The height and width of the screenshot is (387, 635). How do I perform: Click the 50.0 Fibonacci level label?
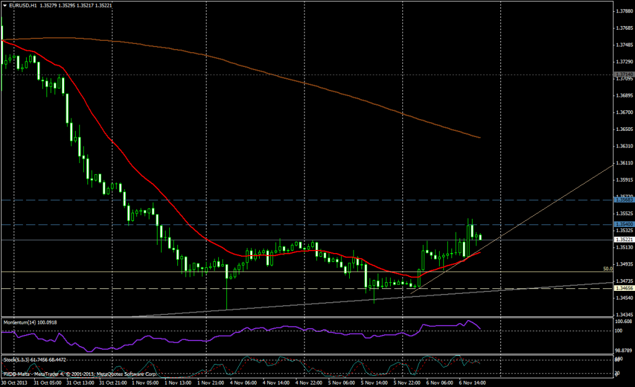point(608,269)
